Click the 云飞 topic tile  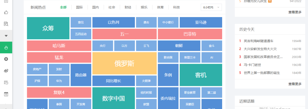[146, 46]
